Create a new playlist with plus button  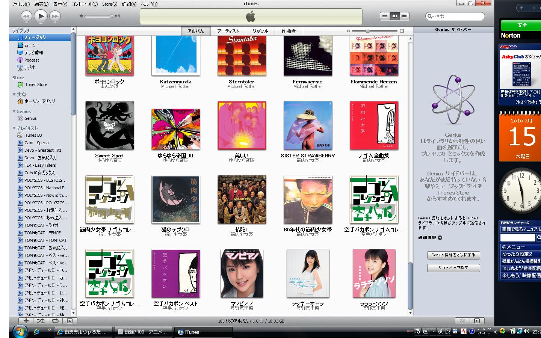(x=26, y=321)
